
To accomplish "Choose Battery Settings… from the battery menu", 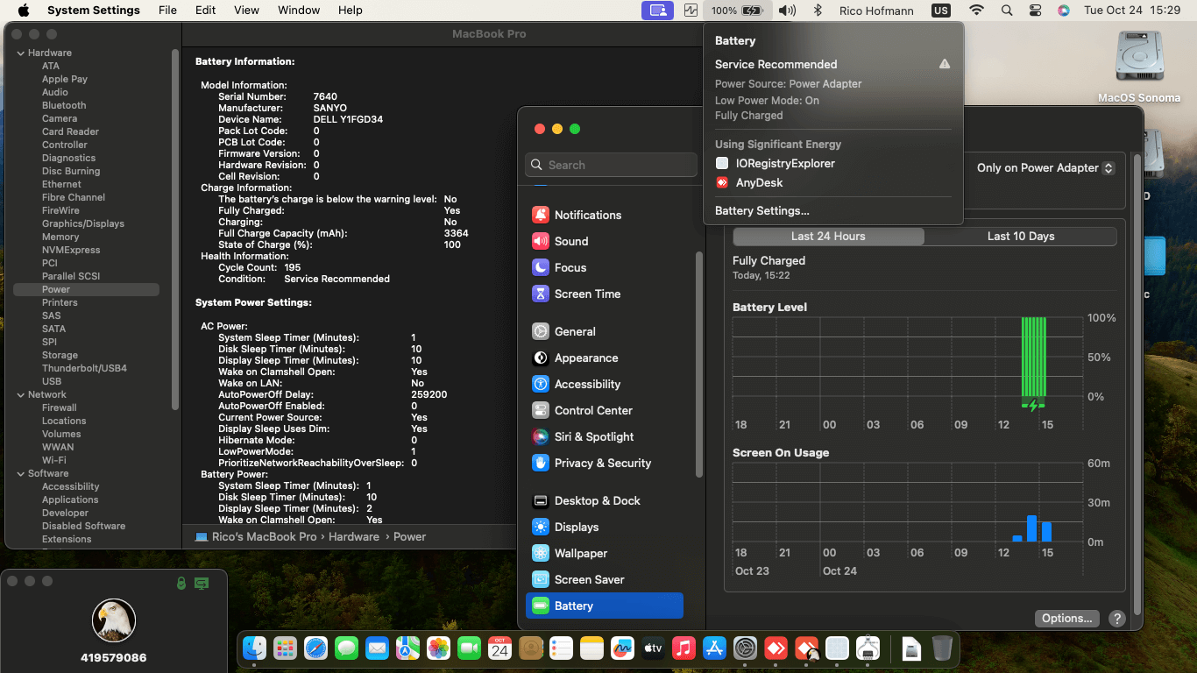I will click(x=761, y=210).
